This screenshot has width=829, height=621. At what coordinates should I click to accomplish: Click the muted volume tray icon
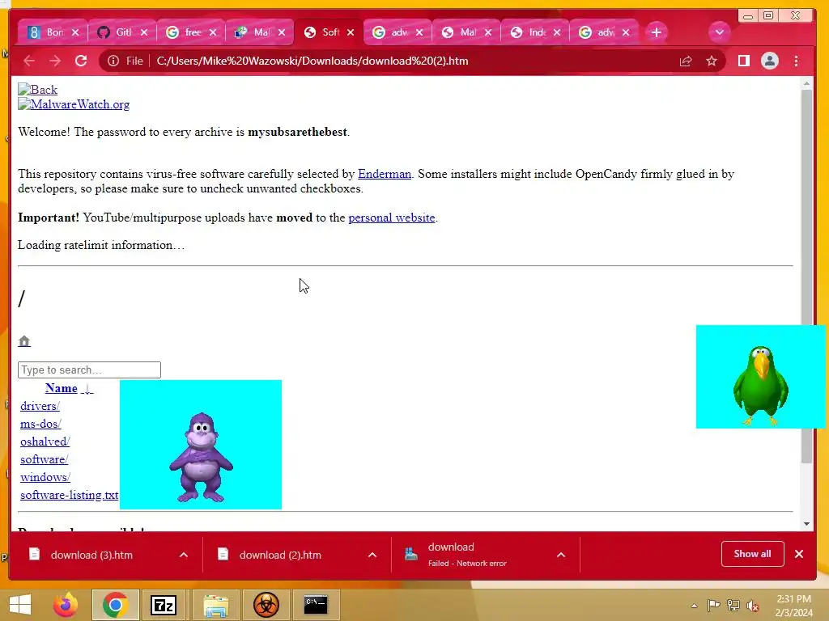pos(753,606)
